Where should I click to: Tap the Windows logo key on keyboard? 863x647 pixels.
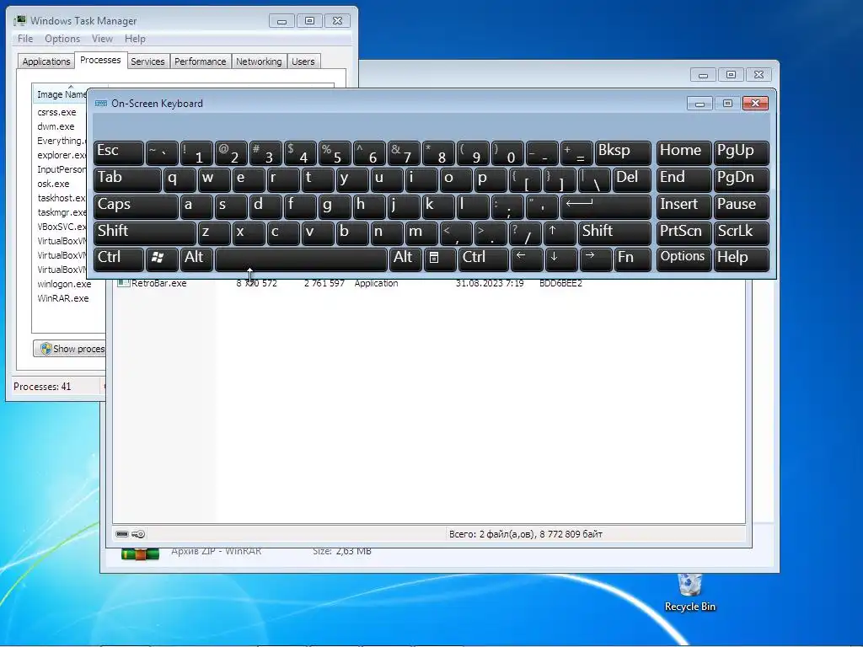tap(162, 259)
